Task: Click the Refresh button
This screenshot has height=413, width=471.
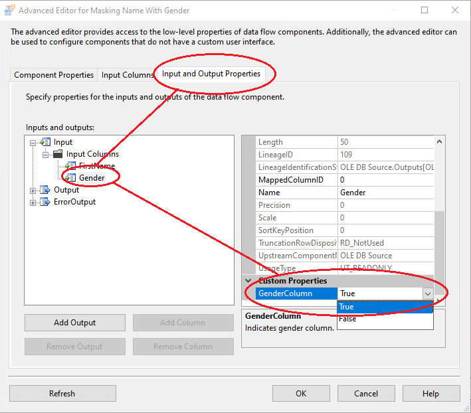Action: click(62, 393)
